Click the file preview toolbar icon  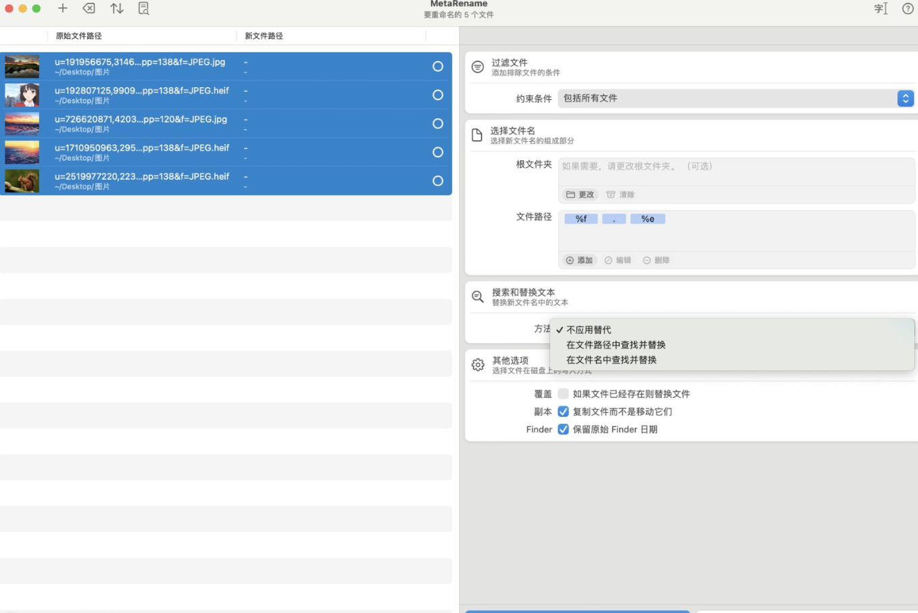click(x=143, y=8)
